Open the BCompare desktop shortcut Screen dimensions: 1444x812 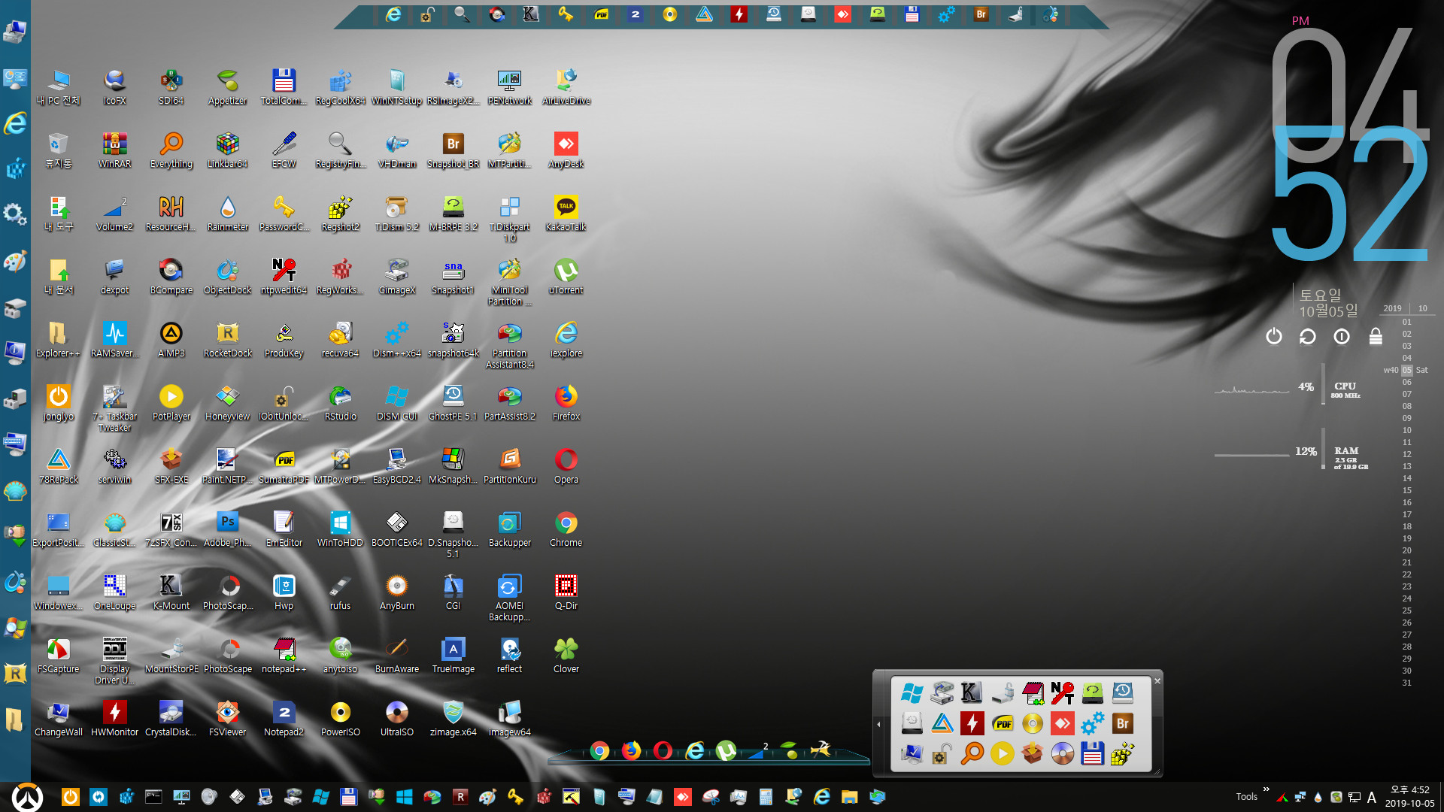click(171, 276)
